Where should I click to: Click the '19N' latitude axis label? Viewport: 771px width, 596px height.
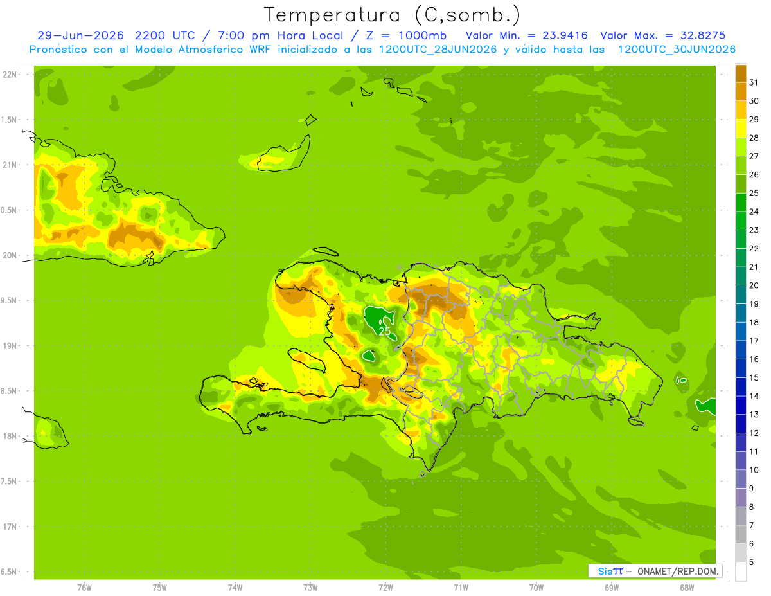(x=10, y=346)
